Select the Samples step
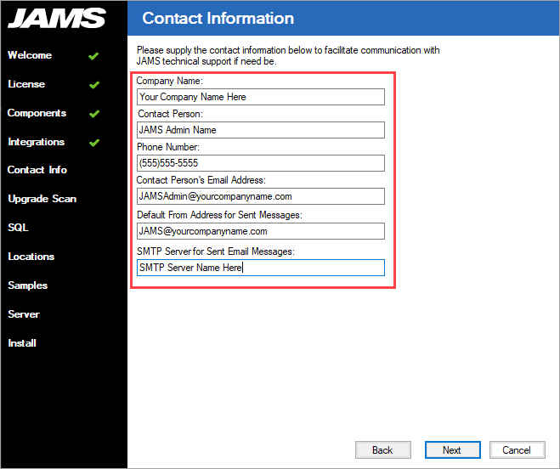 pos(27,285)
